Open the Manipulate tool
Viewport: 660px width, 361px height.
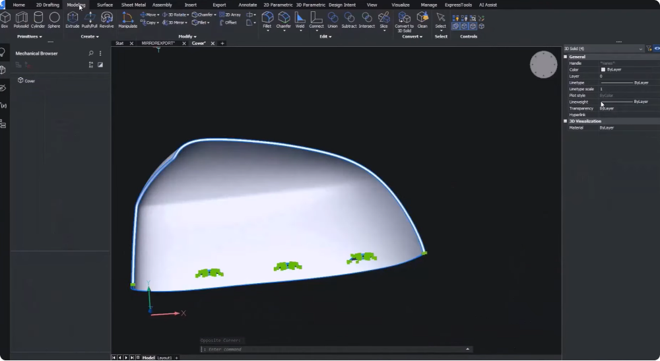pos(127,20)
